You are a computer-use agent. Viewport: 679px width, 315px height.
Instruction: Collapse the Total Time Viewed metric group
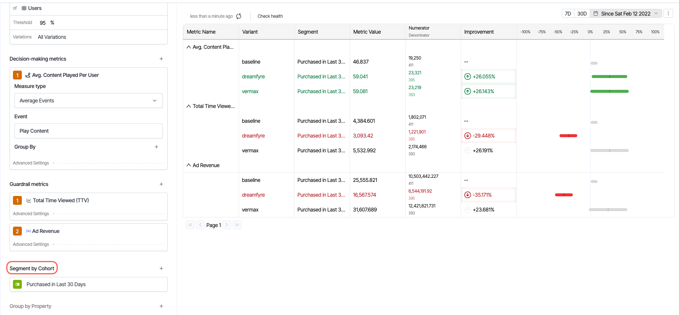189,106
